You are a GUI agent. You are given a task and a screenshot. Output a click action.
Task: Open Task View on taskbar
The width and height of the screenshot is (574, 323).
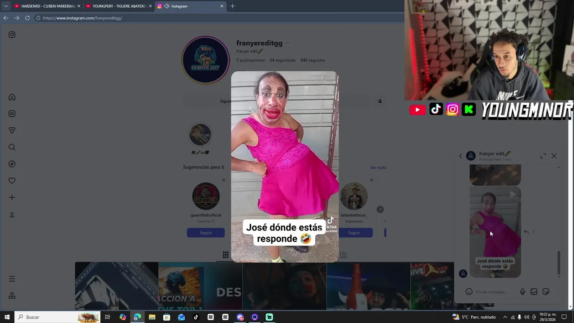tap(108, 317)
